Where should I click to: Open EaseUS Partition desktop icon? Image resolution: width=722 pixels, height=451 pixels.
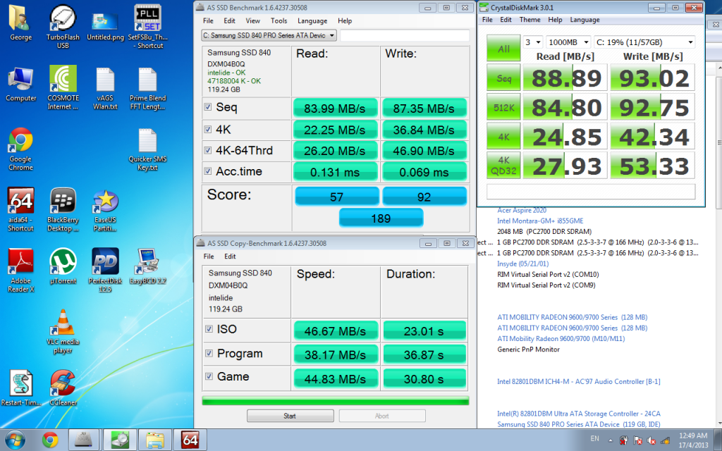coord(105,202)
